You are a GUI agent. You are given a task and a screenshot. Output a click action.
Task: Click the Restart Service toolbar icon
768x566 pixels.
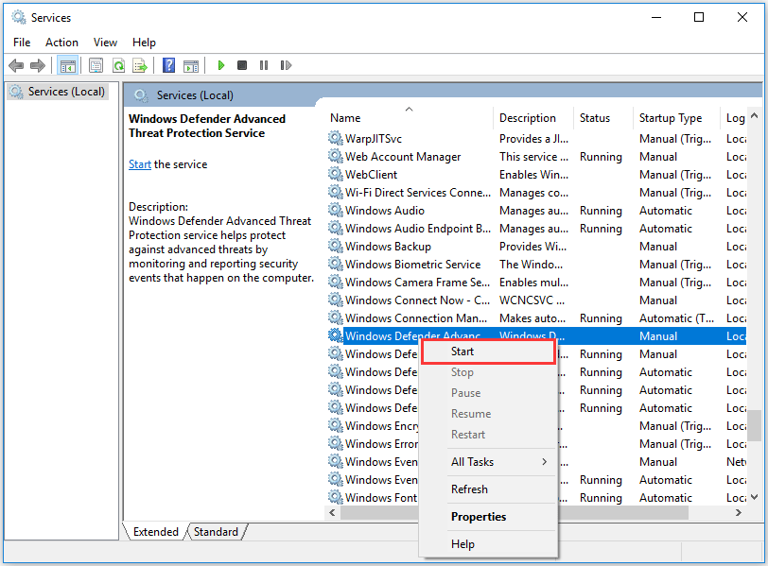[x=284, y=65]
